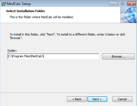Click the "Select Installation Folder" heading

pos(25,11)
